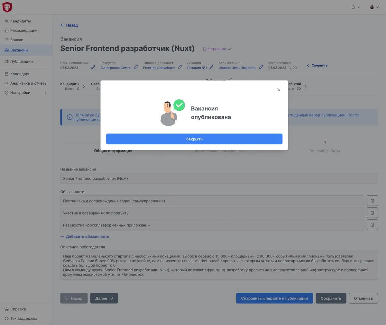Screen dimensions: 386x325
Task: Close the modal with the X icon
Action: pos(279,90)
